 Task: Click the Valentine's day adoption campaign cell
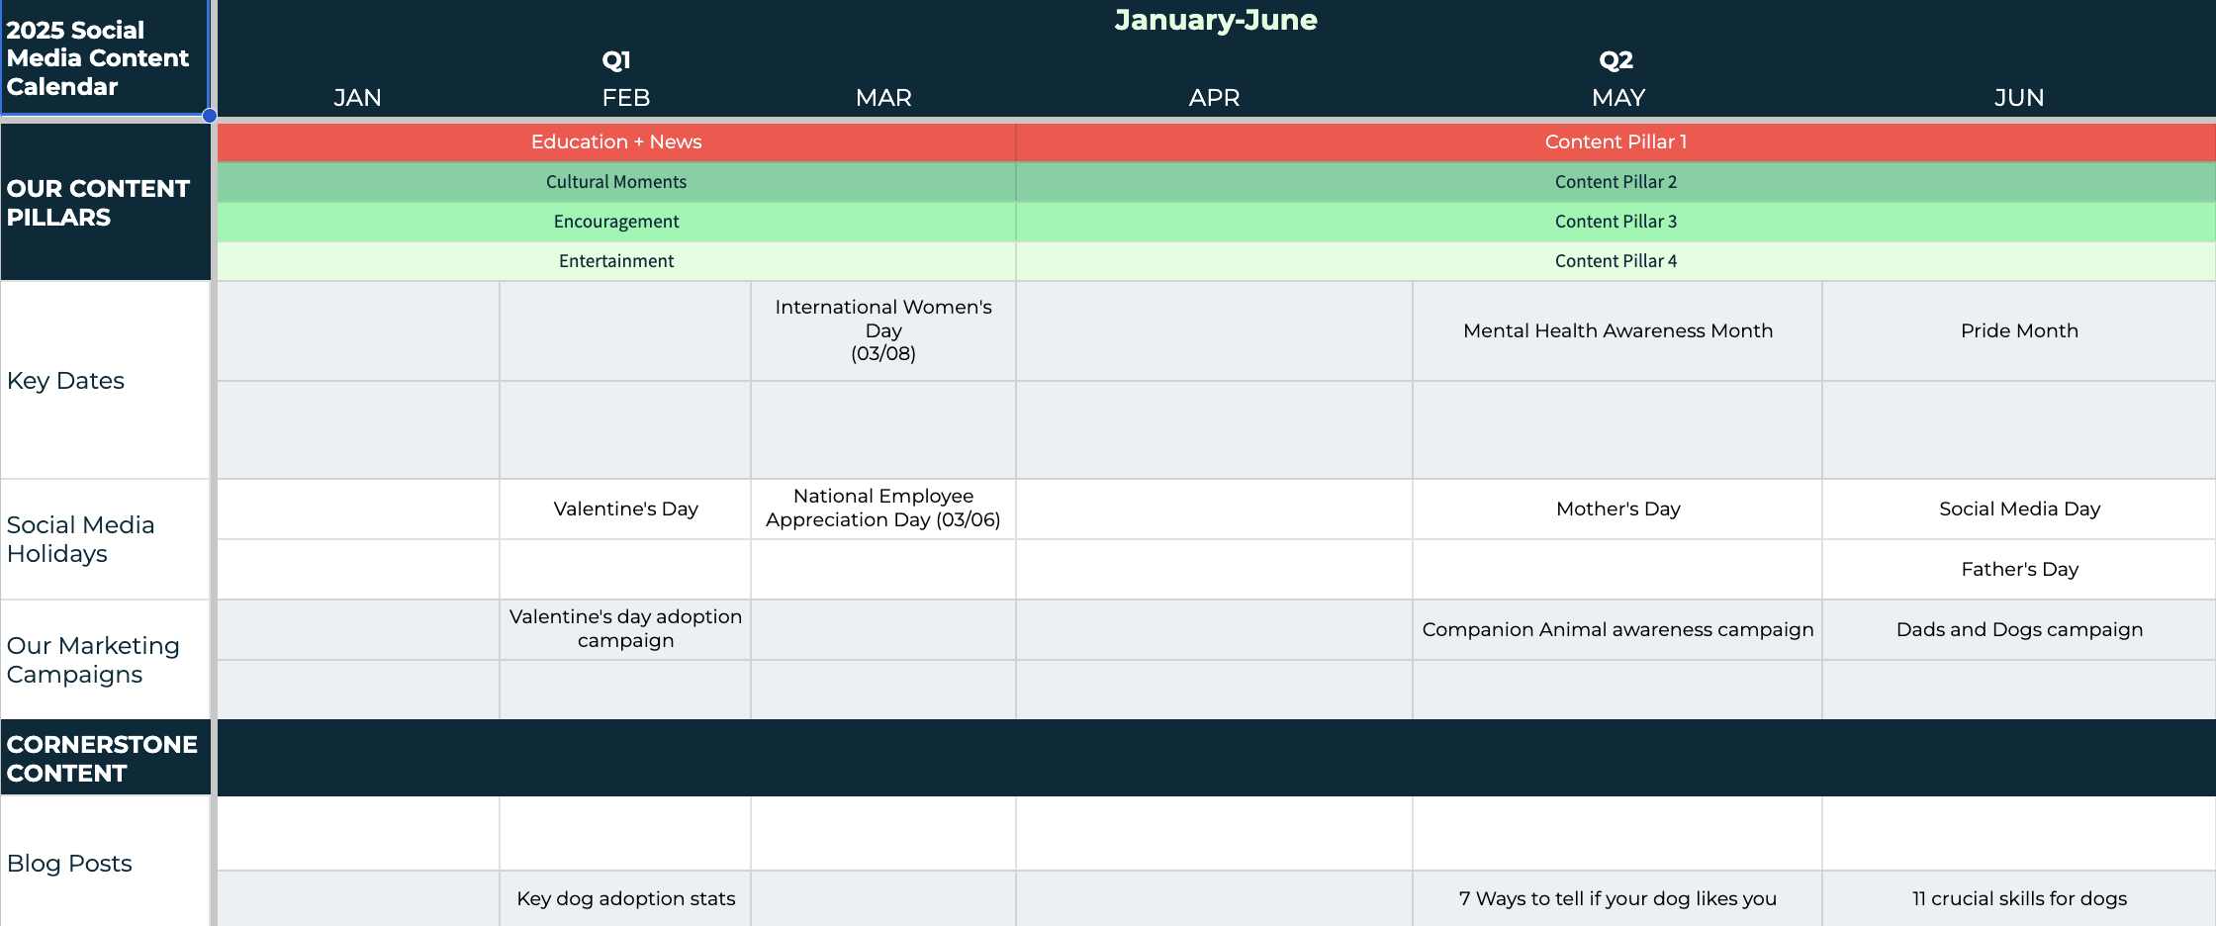click(x=625, y=629)
